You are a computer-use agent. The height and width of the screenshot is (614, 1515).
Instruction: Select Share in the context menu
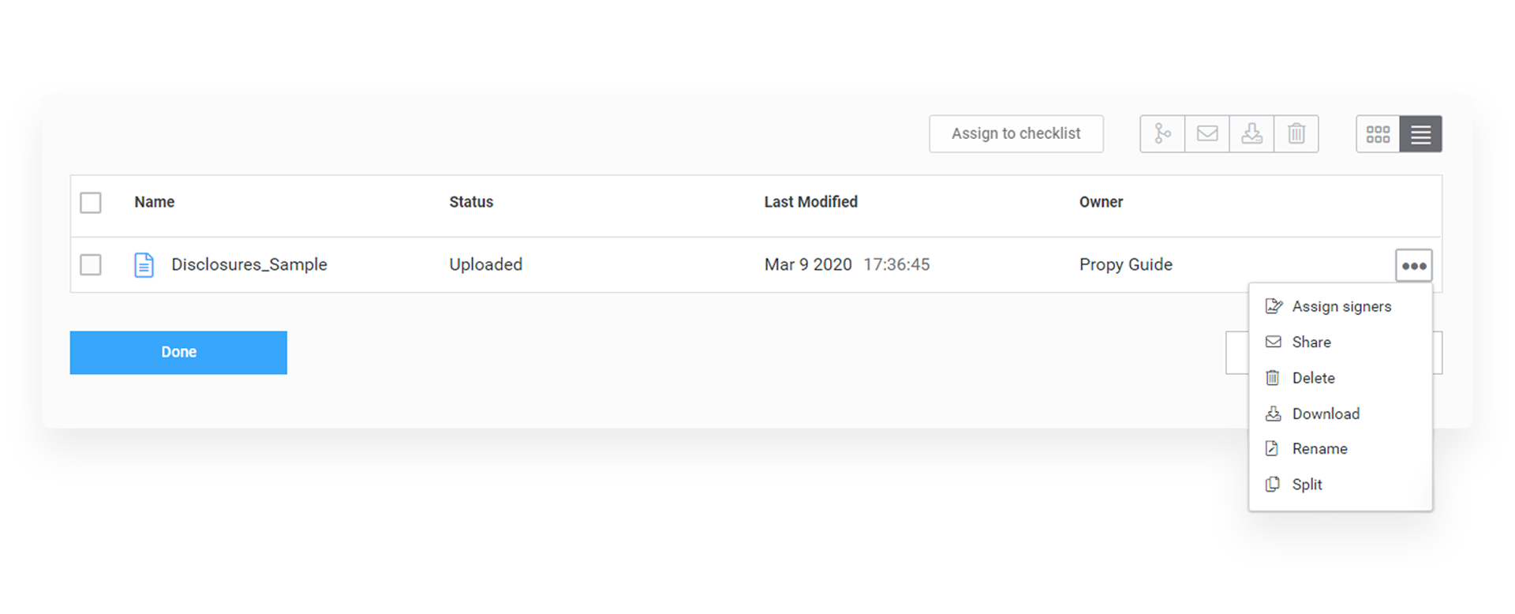[1311, 342]
